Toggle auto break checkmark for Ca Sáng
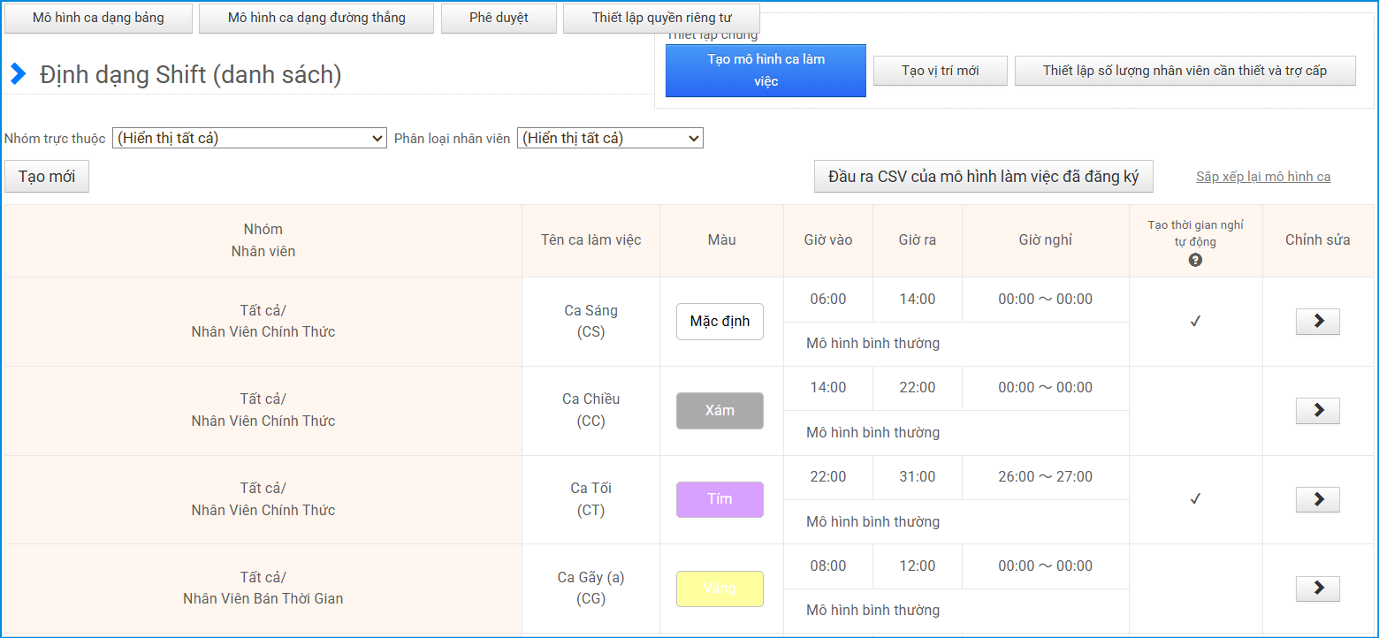Image resolution: width=1379 pixels, height=638 pixels. pos(1195,322)
